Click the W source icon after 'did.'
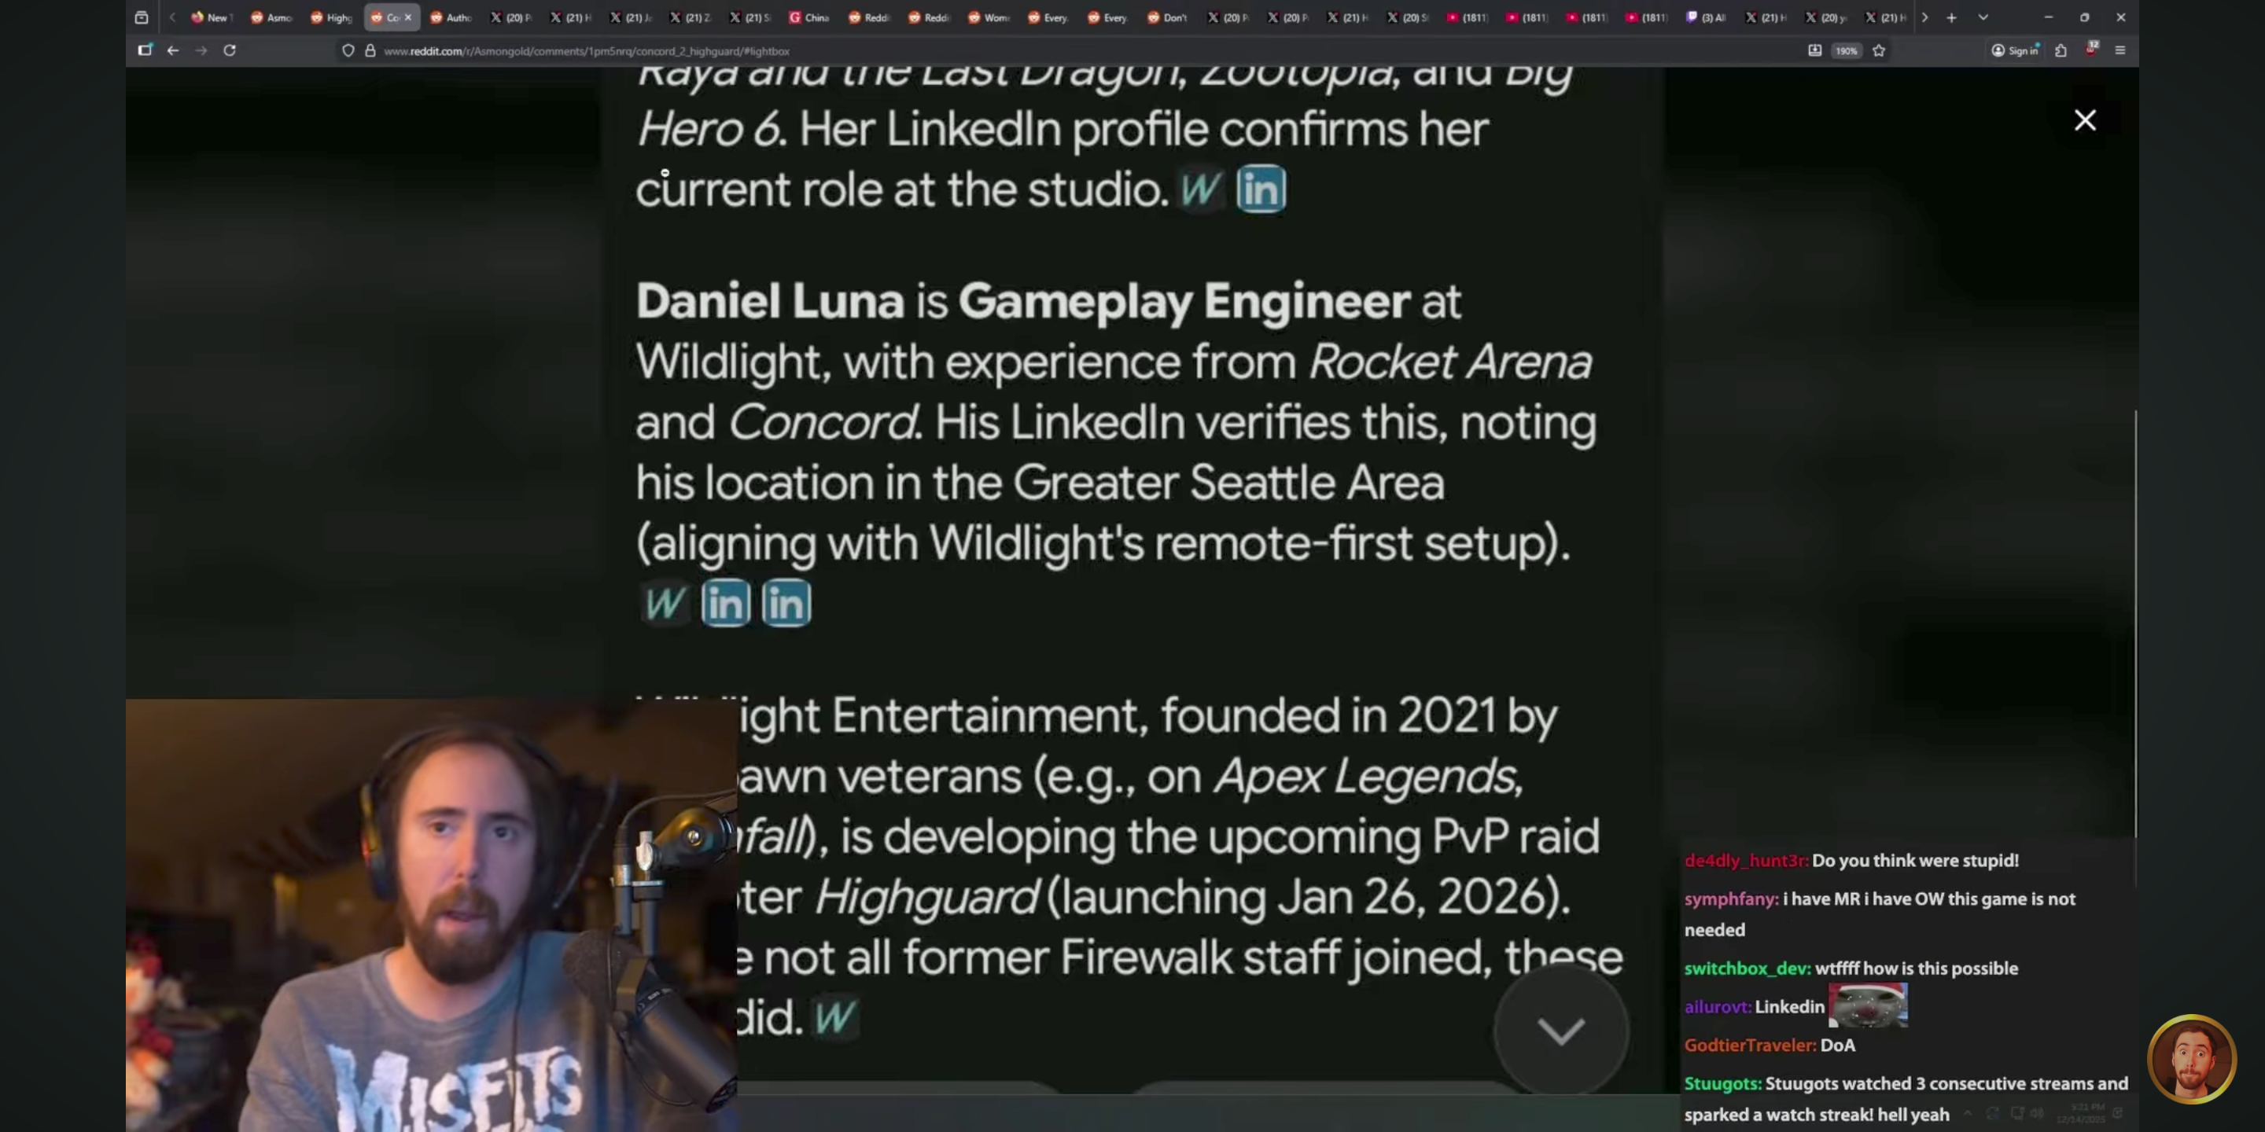The image size is (2265, 1132). pyautogui.click(x=834, y=1018)
